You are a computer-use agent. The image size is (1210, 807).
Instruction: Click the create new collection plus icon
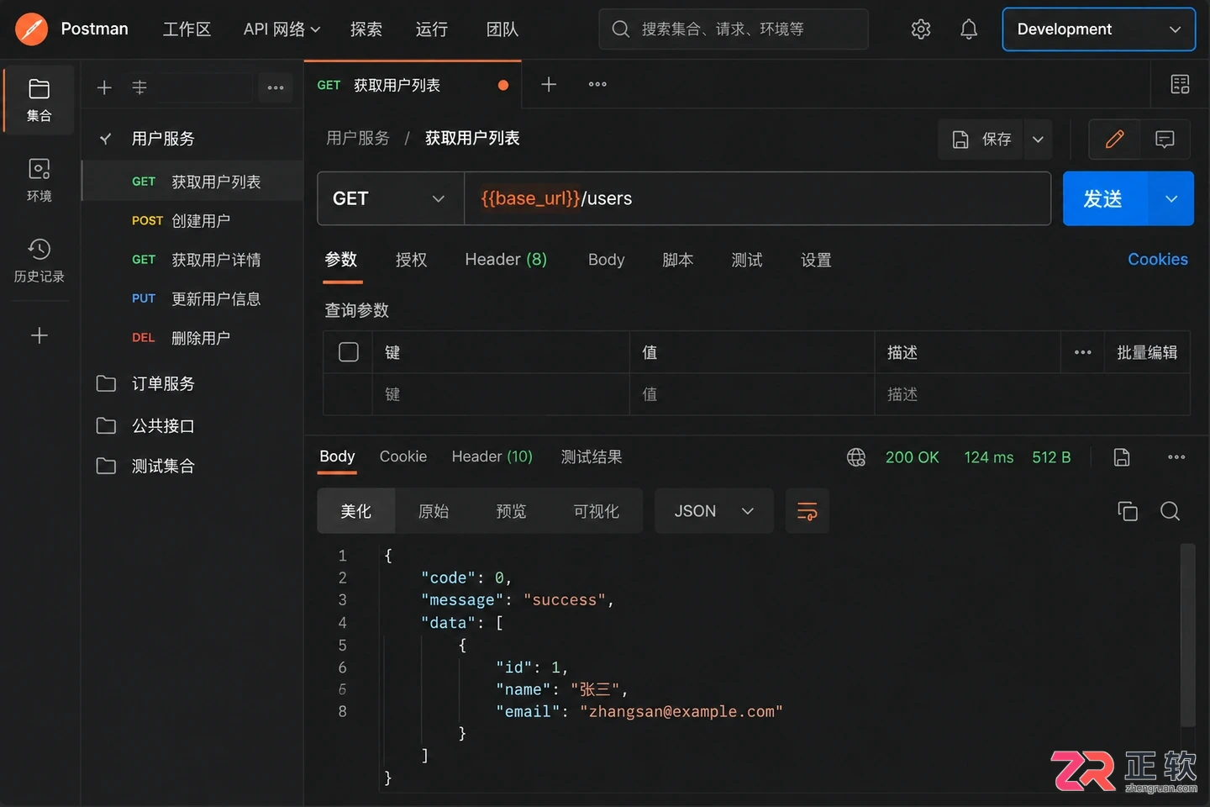tap(104, 87)
